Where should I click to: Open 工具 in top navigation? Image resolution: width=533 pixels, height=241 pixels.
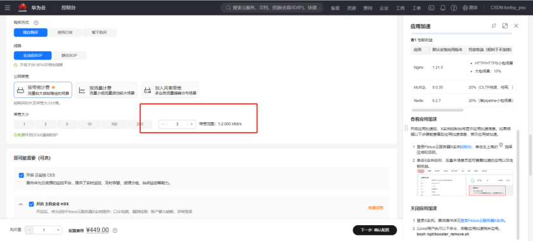pos(400,8)
